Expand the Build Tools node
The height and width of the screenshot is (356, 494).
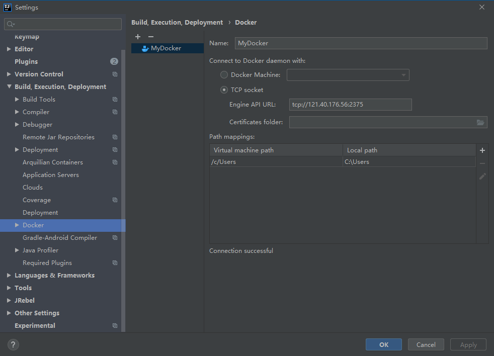pos(17,99)
